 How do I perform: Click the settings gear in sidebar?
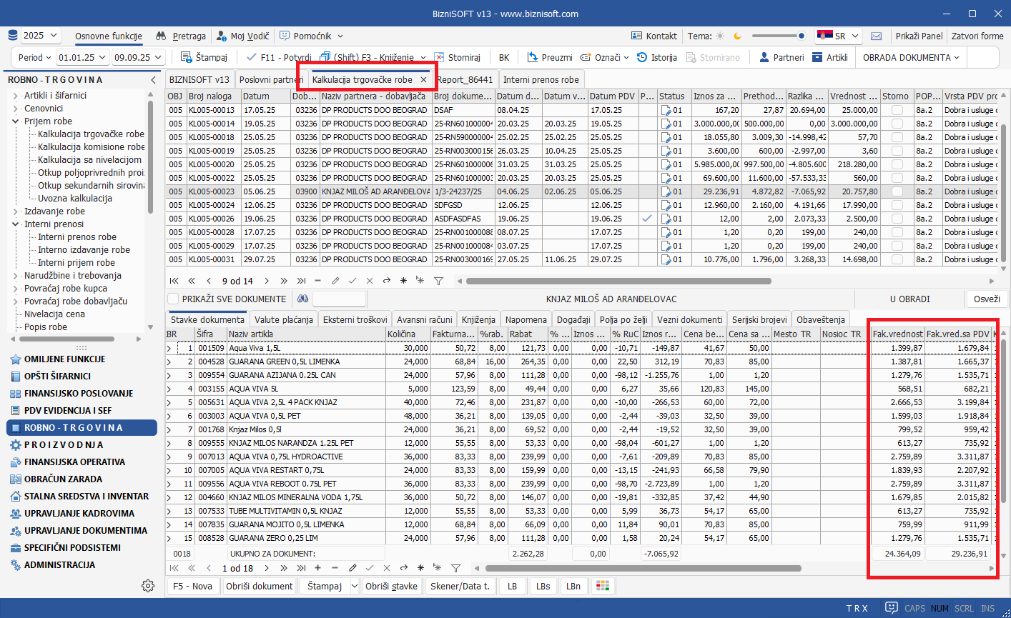tap(148, 586)
